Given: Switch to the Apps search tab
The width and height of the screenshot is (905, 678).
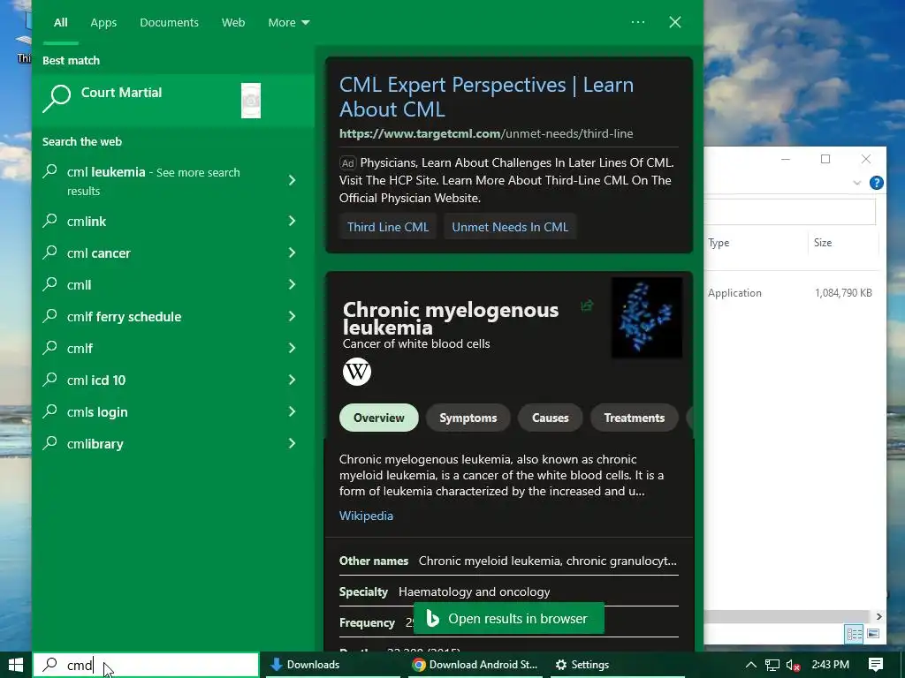Looking at the screenshot, I should point(103,22).
